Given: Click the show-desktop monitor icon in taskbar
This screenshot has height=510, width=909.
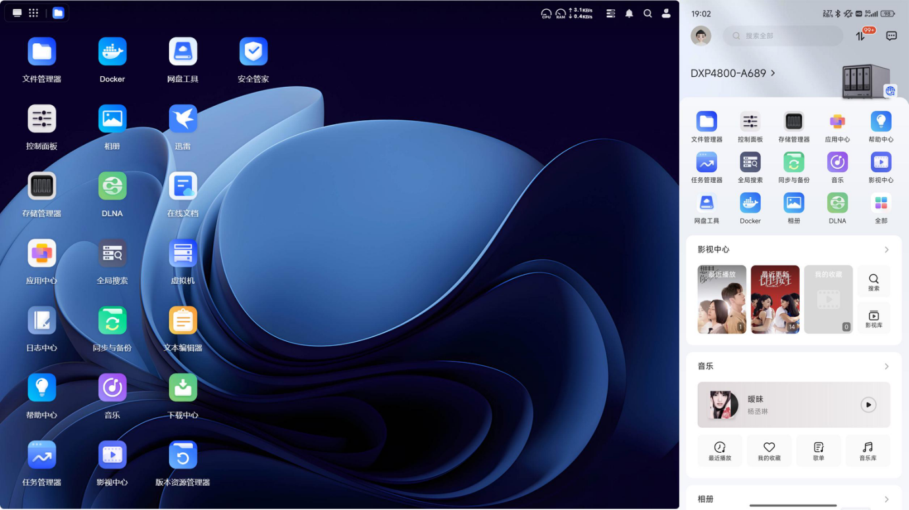Looking at the screenshot, I should click(x=17, y=13).
